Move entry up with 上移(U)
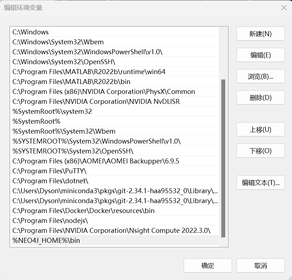The width and height of the screenshot is (292, 280). tap(260, 129)
